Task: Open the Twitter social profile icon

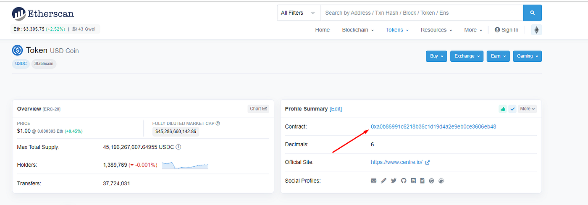Action: click(x=394, y=181)
